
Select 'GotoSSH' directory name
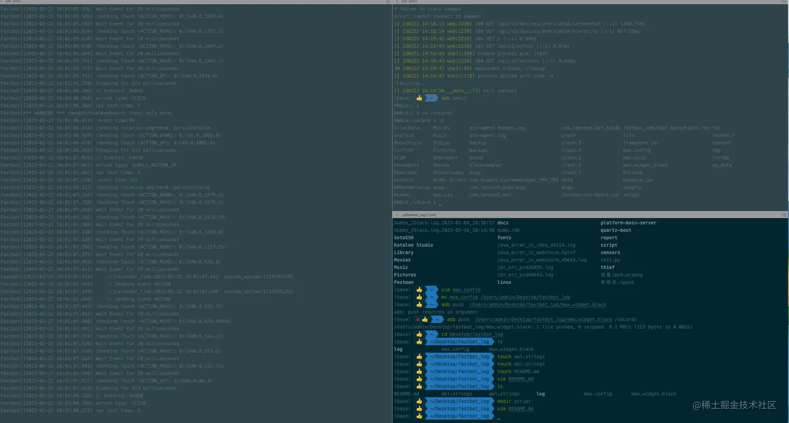[404, 238]
